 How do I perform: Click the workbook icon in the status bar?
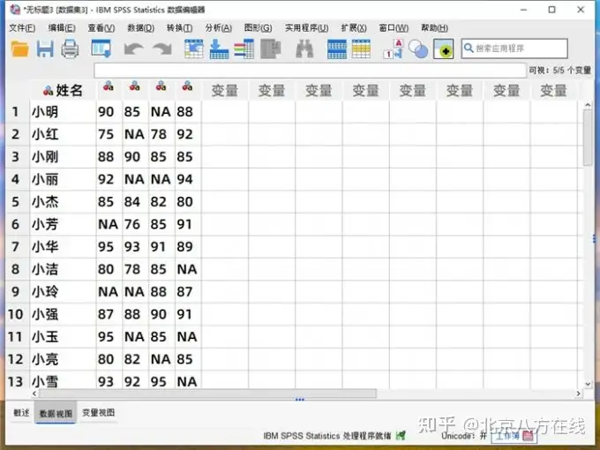click(528, 435)
